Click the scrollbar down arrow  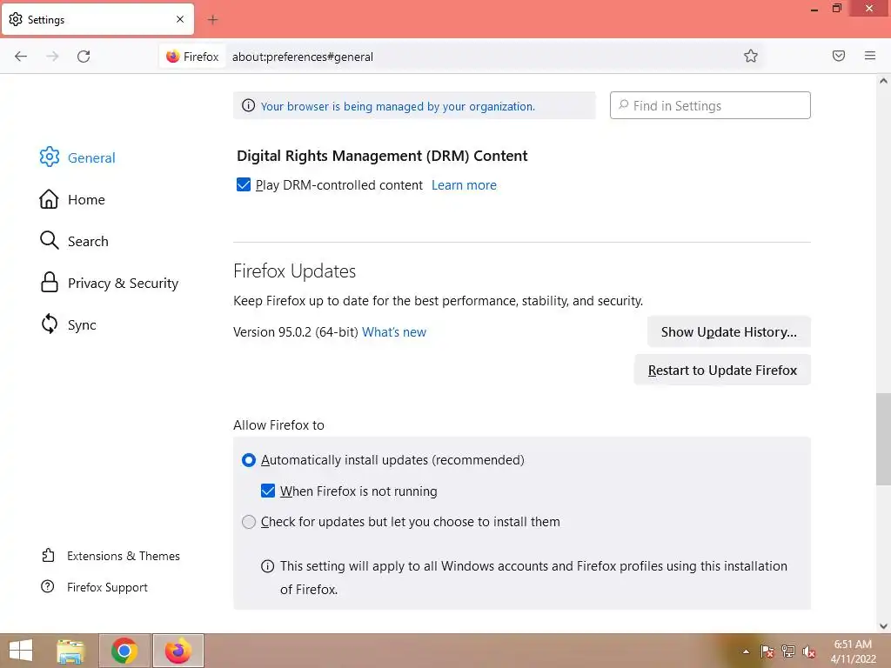pos(883,626)
